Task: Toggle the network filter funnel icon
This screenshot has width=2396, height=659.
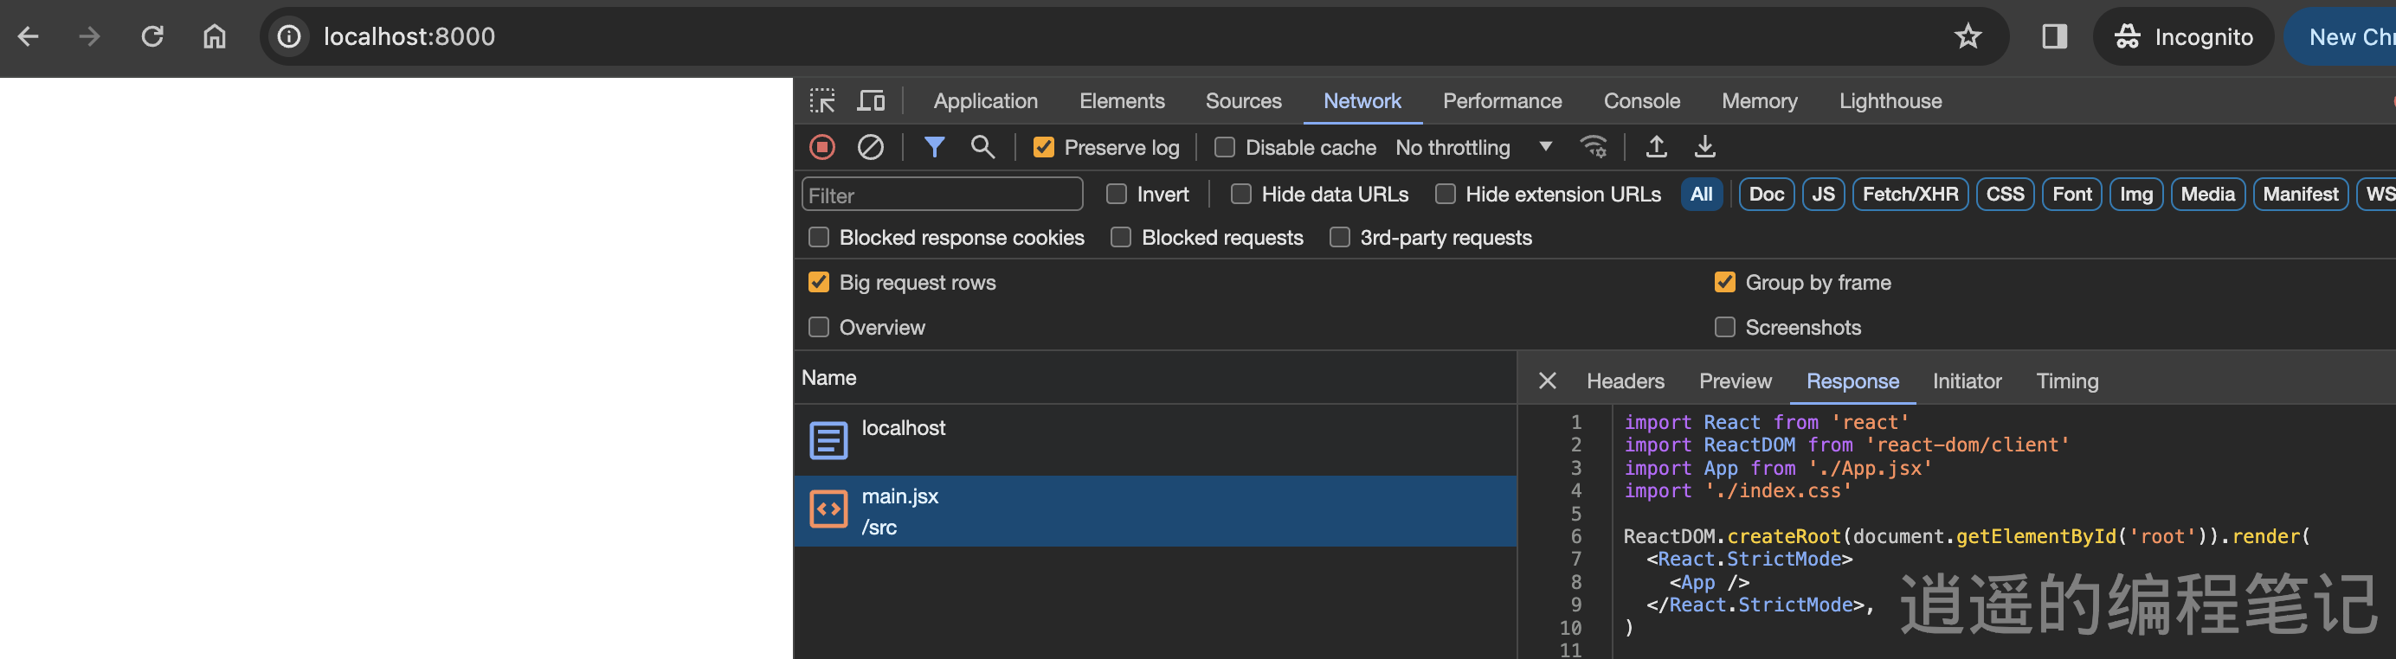Action: pyautogui.click(x=934, y=147)
